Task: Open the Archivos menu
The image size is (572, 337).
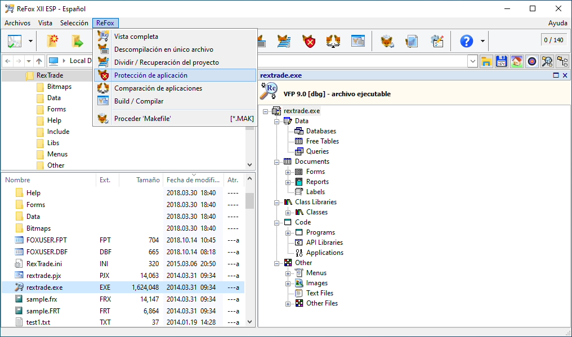Action: [x=17, y=23]
